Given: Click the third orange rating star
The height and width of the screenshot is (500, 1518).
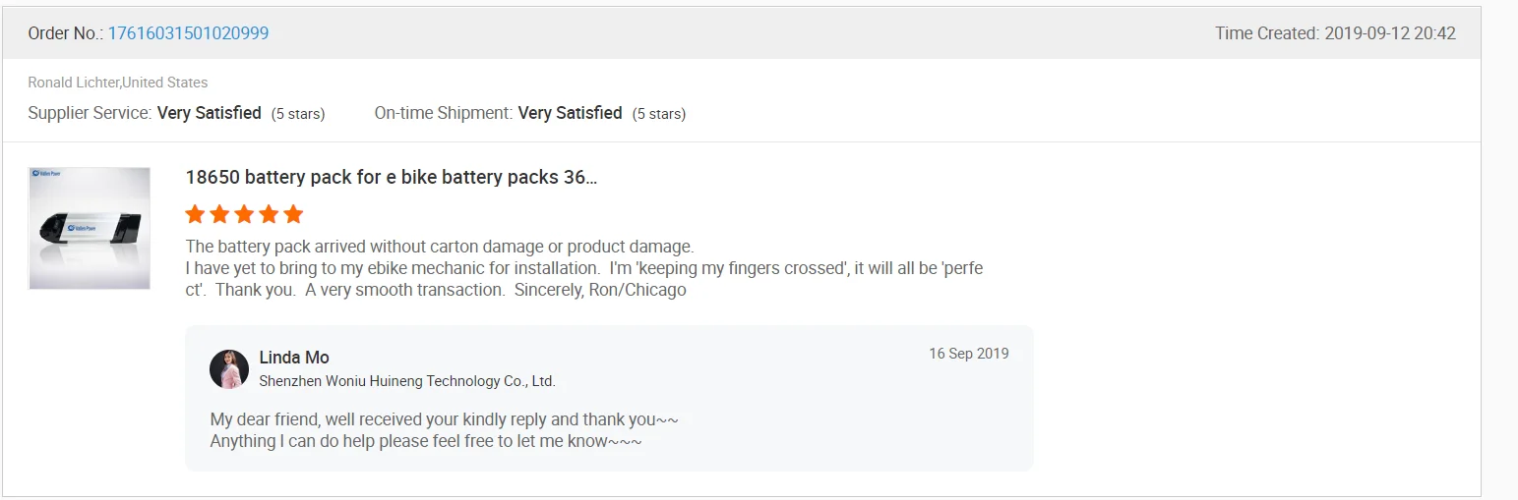Looking at the screenshot, I should tap(244, 214).
